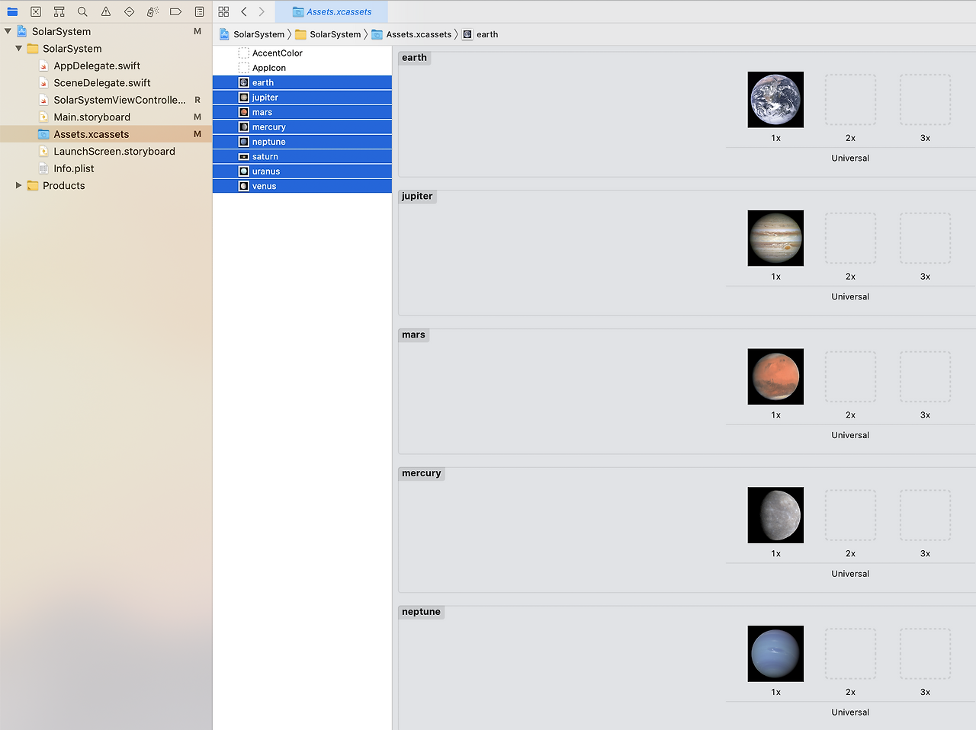Screen dimensions: 976x730
Task: Select the empty 2x slot for jupiter
Action: [850, 239]
